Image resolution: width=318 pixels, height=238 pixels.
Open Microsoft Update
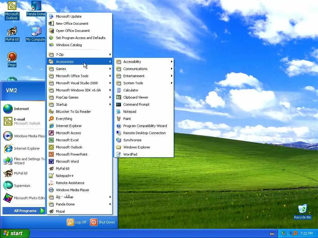click(x=79, y=16)
